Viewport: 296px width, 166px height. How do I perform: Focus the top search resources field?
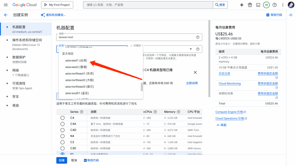pos(148,5)
